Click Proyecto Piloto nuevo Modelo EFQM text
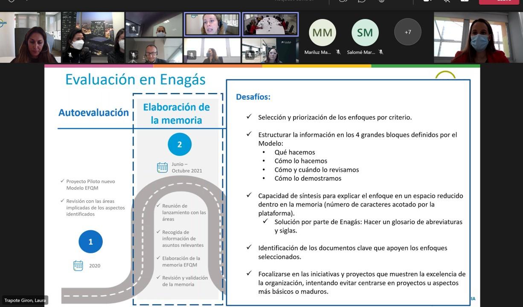 point(90,185)
